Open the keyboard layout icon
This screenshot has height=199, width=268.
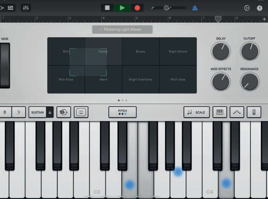click(x=220, y=112)
